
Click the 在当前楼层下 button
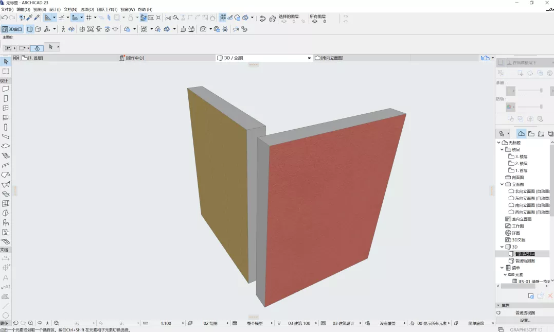coord(529,63)
